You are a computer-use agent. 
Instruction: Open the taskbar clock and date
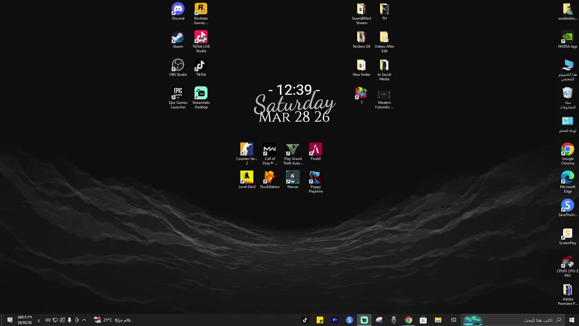pyautogui.click(x=25, y=320)
